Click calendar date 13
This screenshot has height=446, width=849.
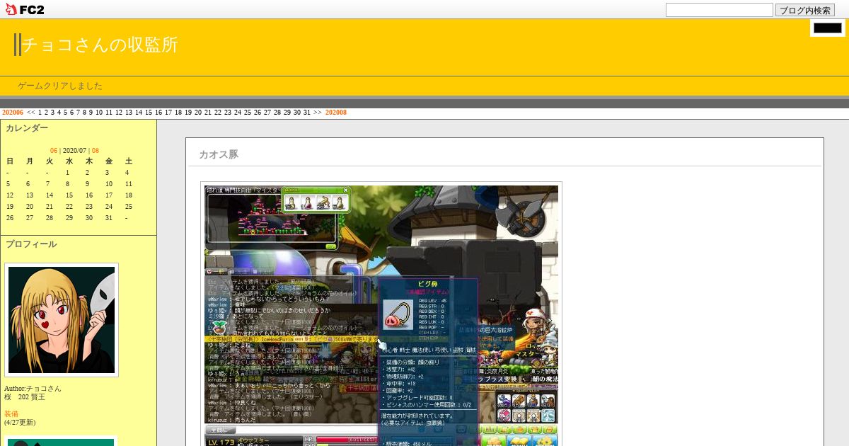(30, 195)
